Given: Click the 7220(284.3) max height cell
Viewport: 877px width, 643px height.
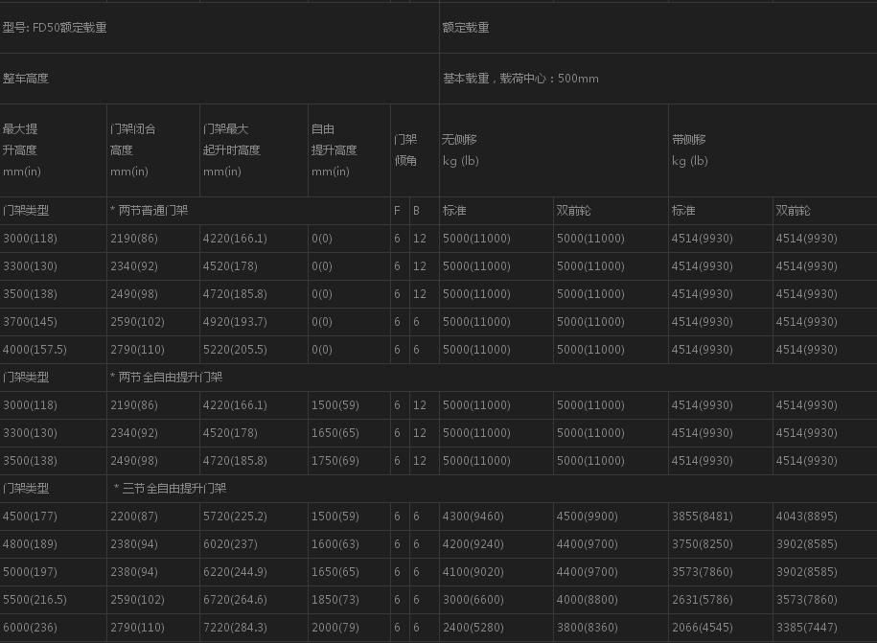Looking at the screenshot, I should (235, 628).
